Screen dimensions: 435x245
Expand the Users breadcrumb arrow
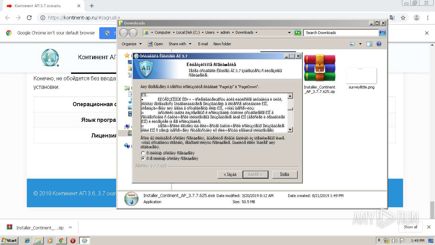pos(217,33)
